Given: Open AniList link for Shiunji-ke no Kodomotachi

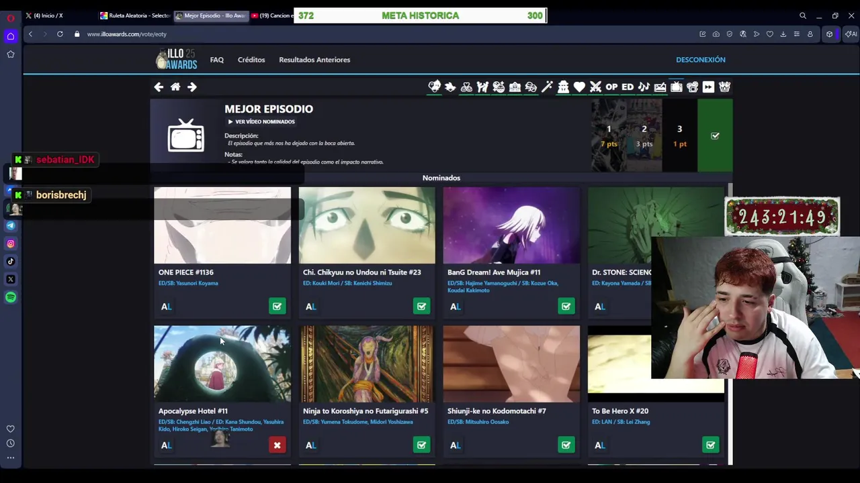Looking at the screenshot, I should point(455,445).
